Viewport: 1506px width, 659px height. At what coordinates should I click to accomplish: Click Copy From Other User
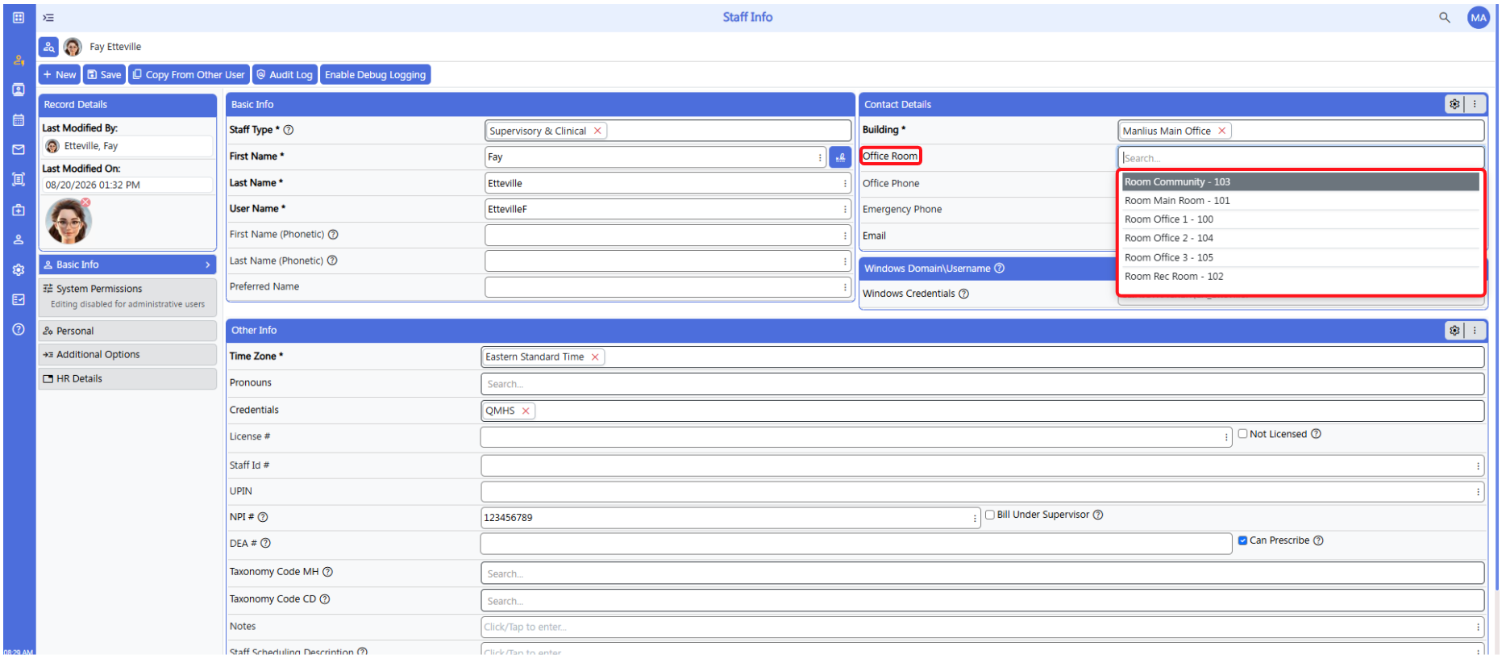point(189,74)
